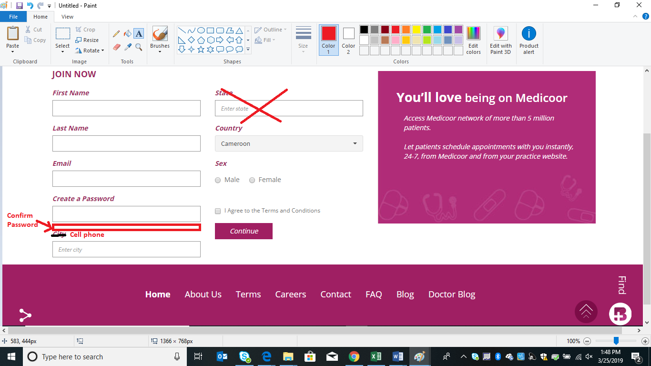
Task: Open Customize Quick Access Toolbar dropdown
Action: pyautogui.click(x=49, y=6)
